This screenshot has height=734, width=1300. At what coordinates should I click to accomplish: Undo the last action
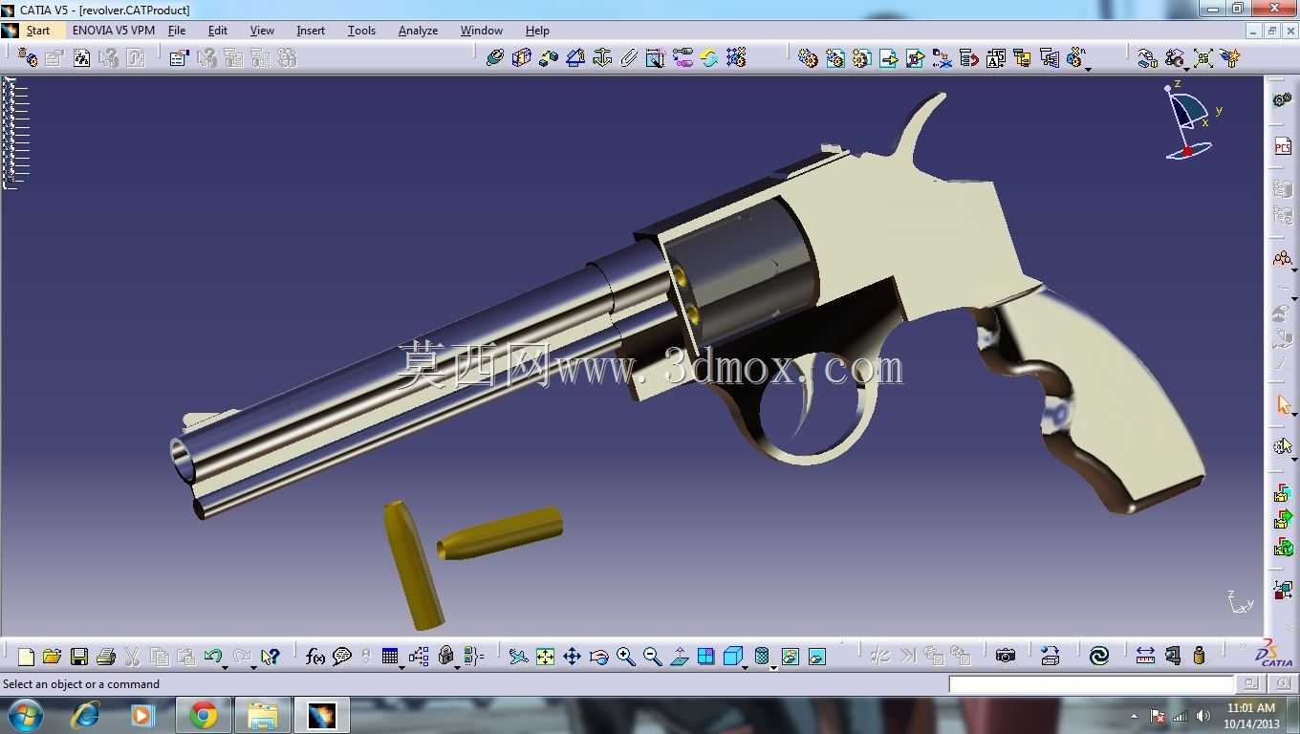point(212,657)
